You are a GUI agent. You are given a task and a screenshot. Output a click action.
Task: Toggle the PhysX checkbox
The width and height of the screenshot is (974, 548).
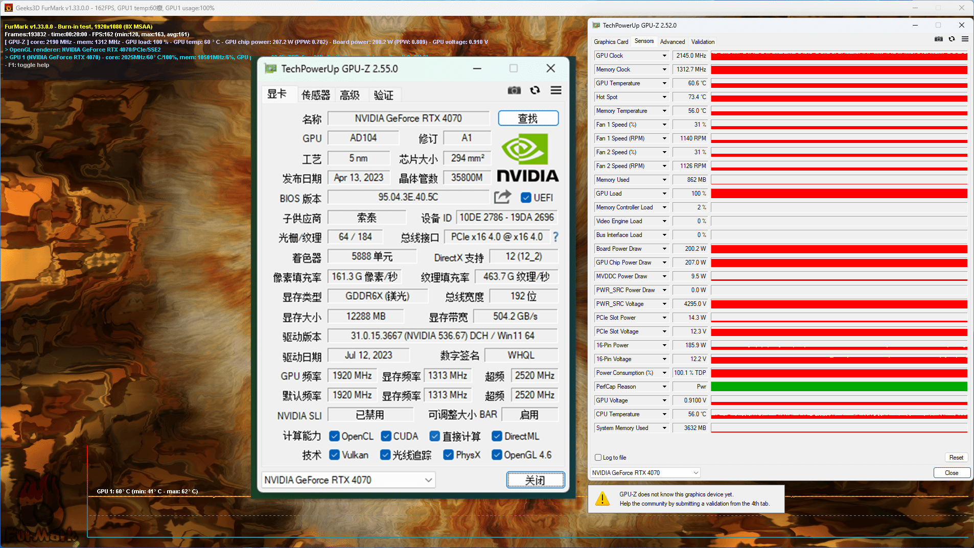tap(449, 455)
